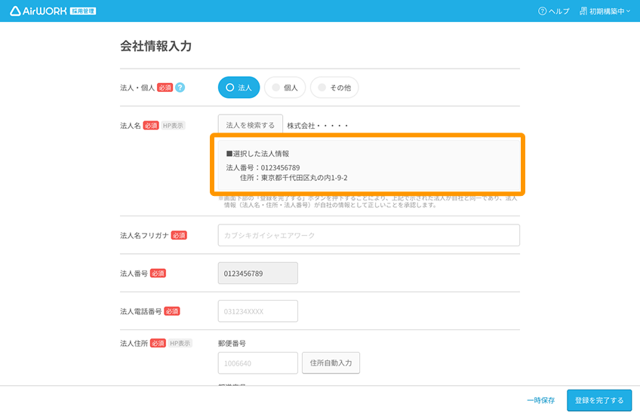Click the 必須 badge beside 法人電話番号

click(x=172, y=311)
